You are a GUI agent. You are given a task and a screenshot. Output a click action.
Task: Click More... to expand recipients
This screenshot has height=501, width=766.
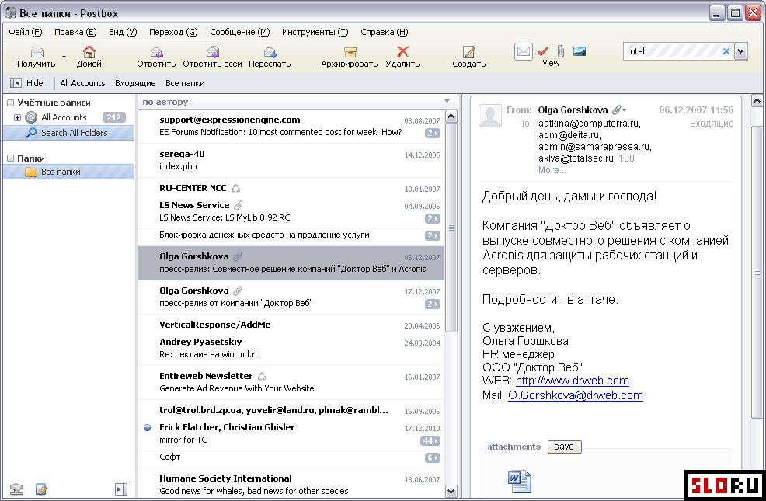pos(552,170)
